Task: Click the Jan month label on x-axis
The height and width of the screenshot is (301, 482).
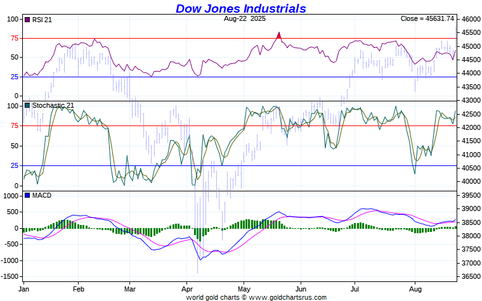Action: point(23,289)
